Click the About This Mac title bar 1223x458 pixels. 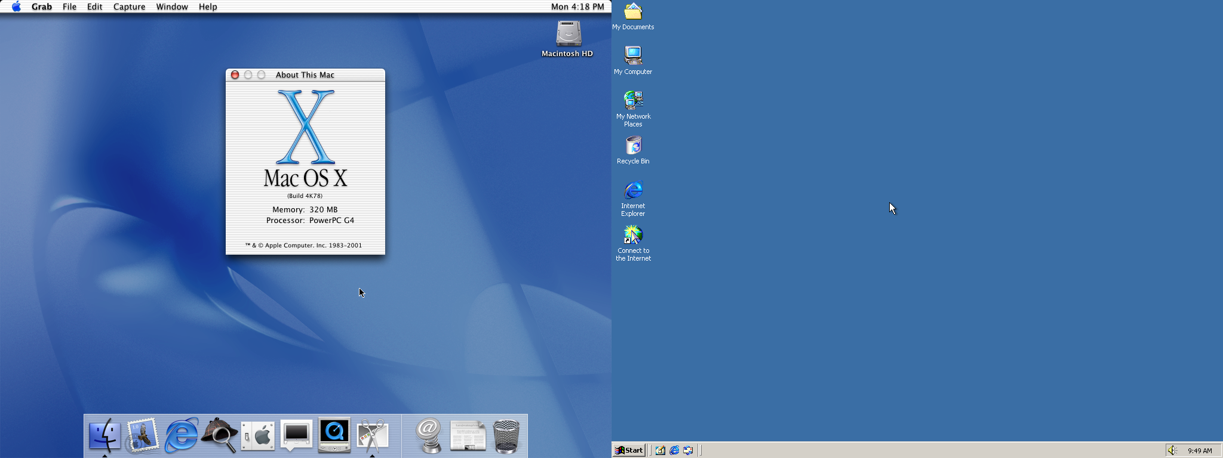[x=305, y=75]
